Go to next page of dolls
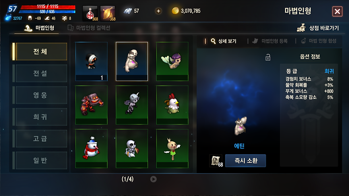The image size is (349, 196). [153, 179]
